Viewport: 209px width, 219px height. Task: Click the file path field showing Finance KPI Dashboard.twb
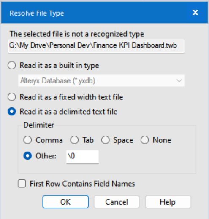pos(96,46)
